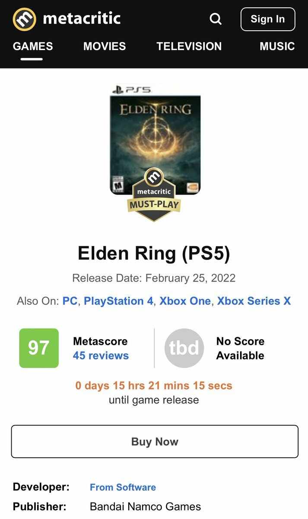Open the PlayStation 4 version link
The height and width of the screenshot is (519, 308).
click(x=118, y=301)
